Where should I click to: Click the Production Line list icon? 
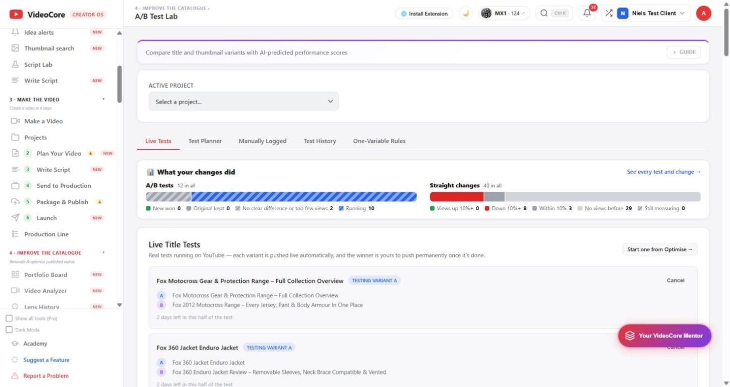[x=15, y=234]
